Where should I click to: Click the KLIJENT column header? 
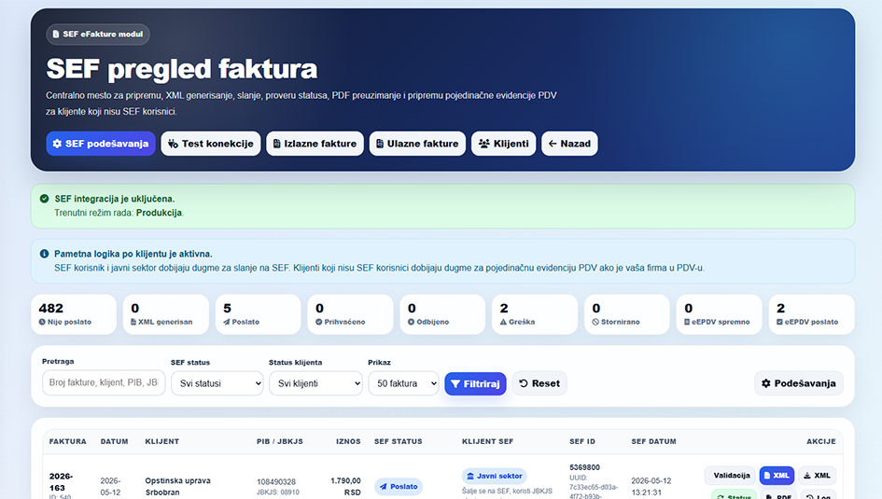pos(162,442)
